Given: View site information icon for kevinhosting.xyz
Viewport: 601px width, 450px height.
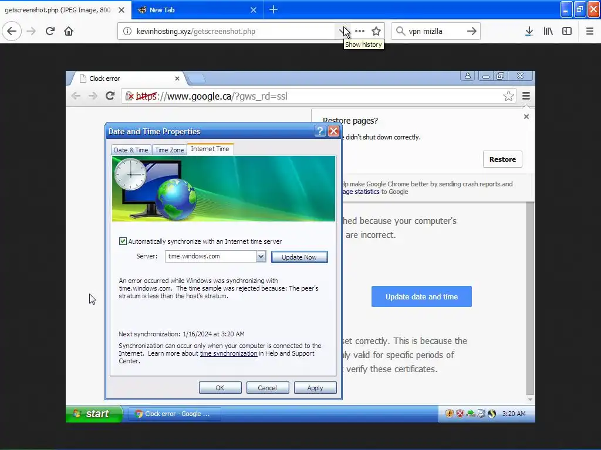Looking at the screenshot, I should 127,32.
